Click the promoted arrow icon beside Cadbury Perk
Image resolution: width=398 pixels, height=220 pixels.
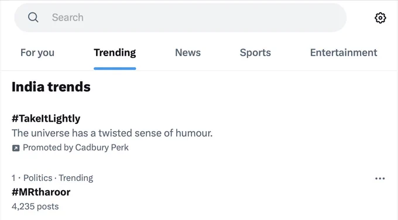[x=16, y=148]
